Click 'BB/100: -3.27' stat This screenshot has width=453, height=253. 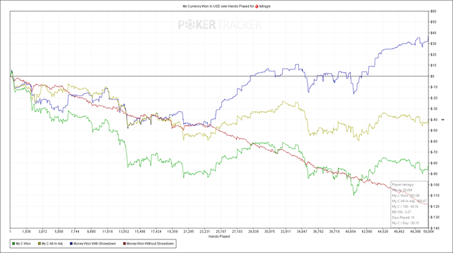[x=402, y=212]
